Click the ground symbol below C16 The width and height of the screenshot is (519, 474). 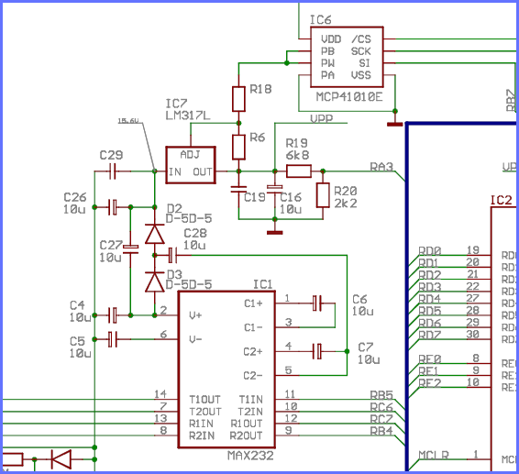coord(275,233)
